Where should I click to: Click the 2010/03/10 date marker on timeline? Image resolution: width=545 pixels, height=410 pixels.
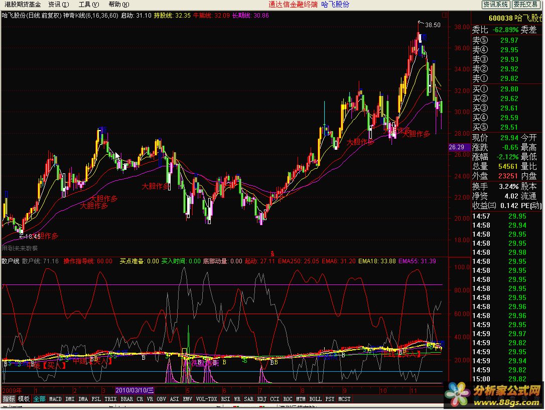[x=134, y=390]
